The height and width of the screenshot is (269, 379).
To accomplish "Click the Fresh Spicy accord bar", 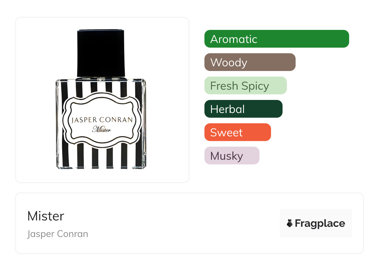I will pos(246,86).
